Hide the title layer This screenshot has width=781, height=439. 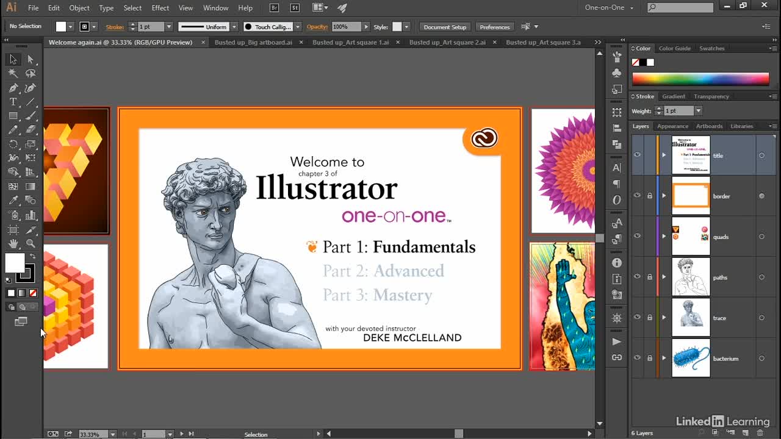[637, 155]
